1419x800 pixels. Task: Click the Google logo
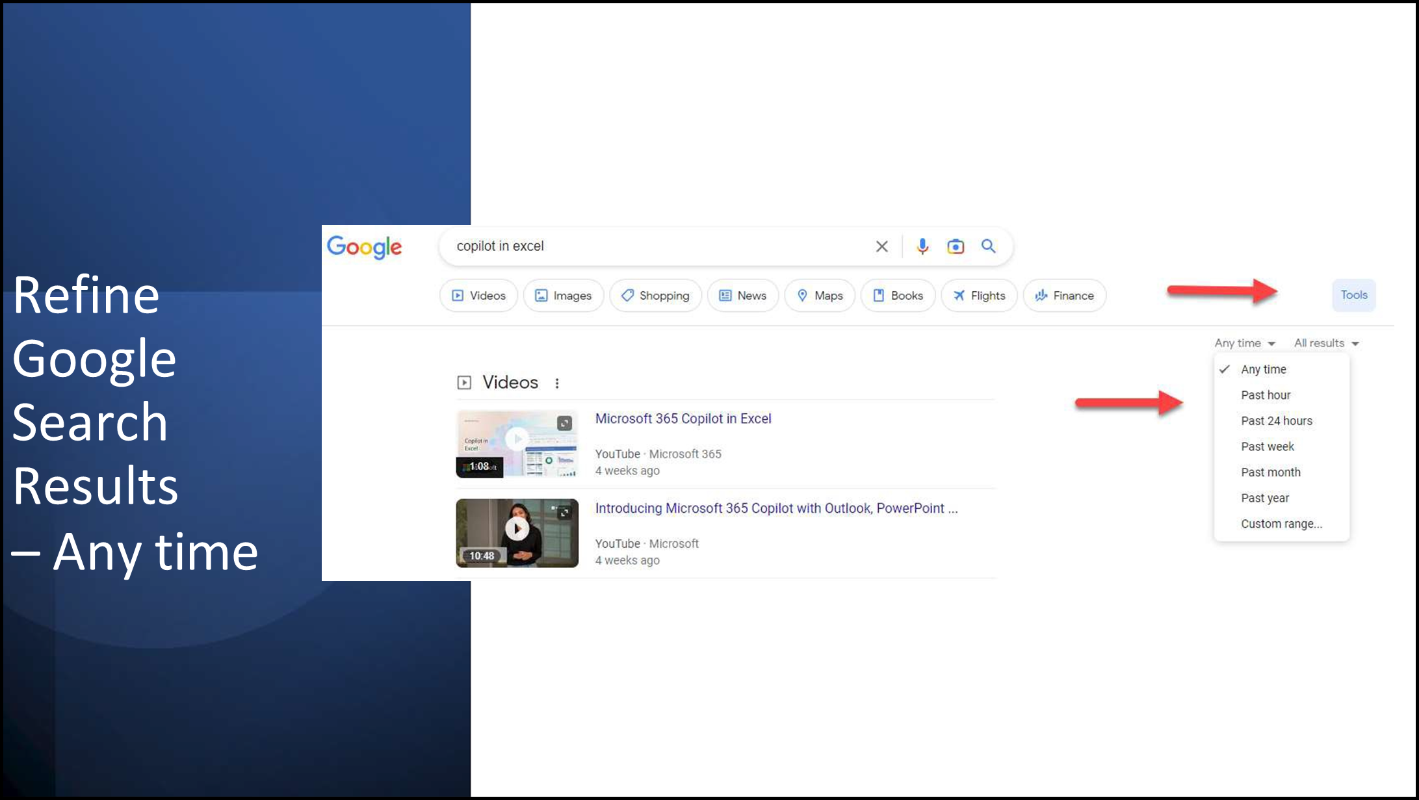click(x=364, y=247)
